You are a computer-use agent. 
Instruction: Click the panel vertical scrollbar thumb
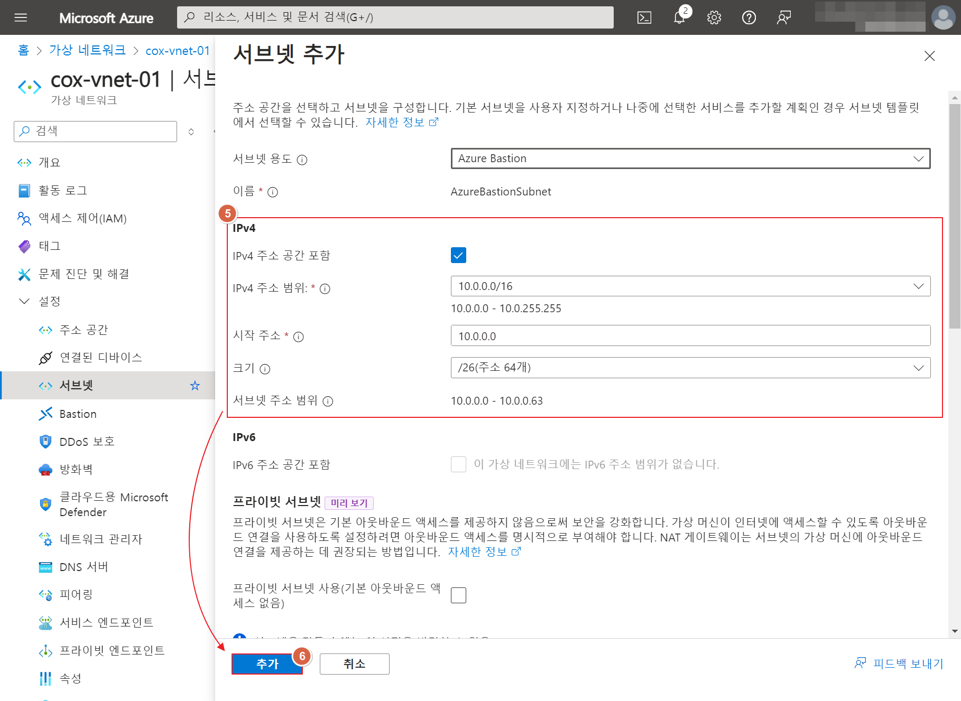click(955, 217)
